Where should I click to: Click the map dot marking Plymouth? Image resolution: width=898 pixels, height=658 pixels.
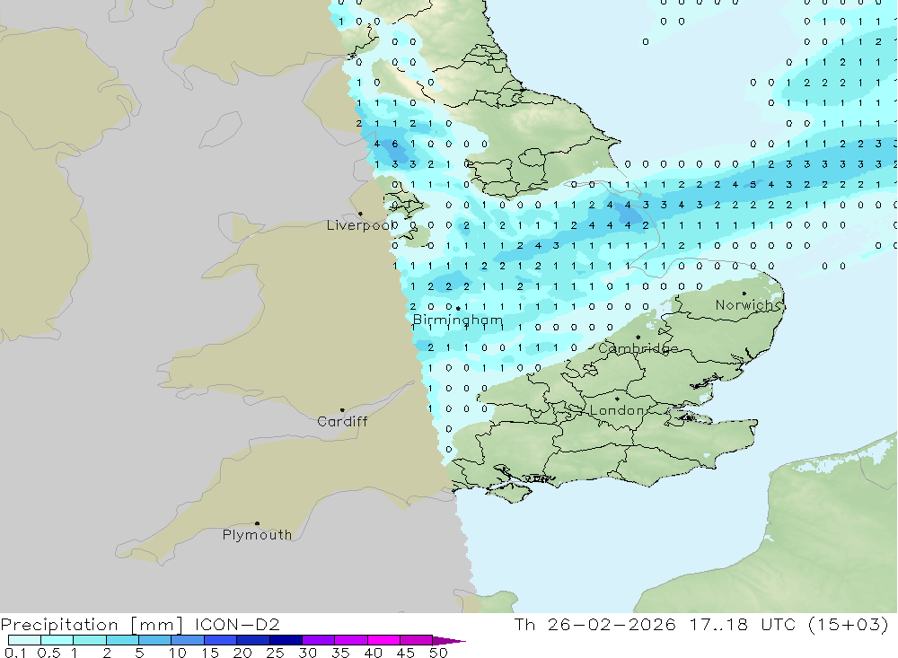pyautogui.click(x=257, y=523)
